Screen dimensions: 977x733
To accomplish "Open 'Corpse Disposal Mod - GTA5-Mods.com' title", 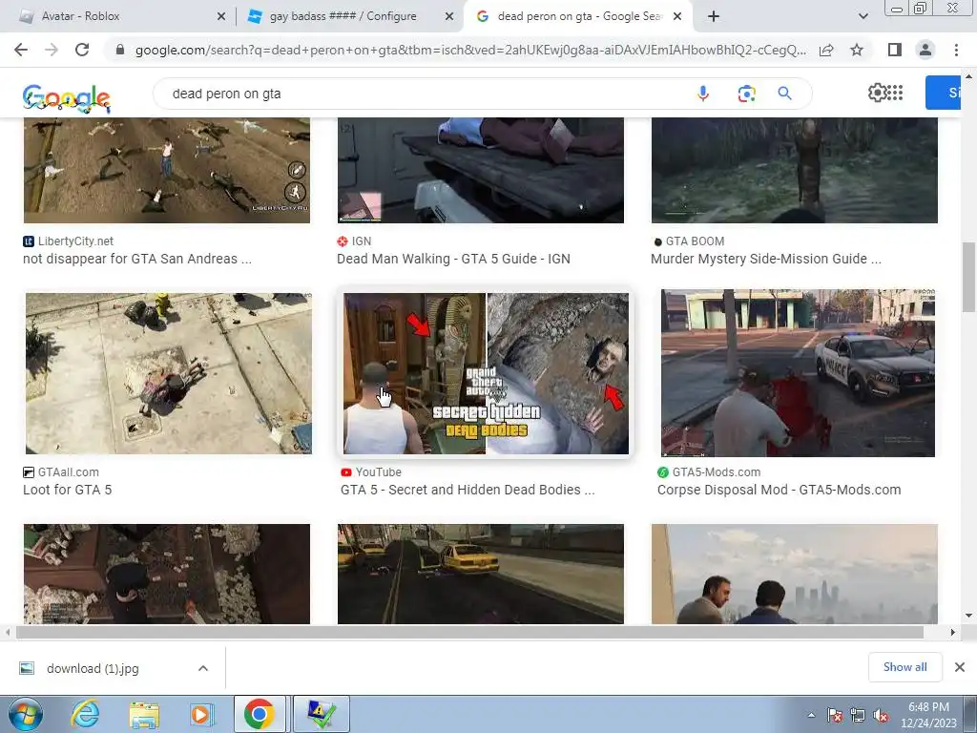I will [779, 490].
